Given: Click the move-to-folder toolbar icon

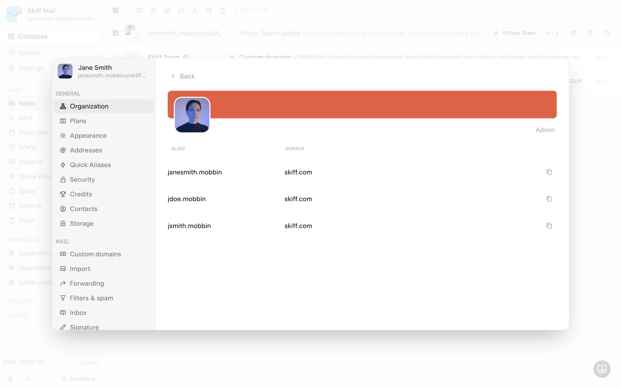Looking at the screenshot, I should 167,10.
